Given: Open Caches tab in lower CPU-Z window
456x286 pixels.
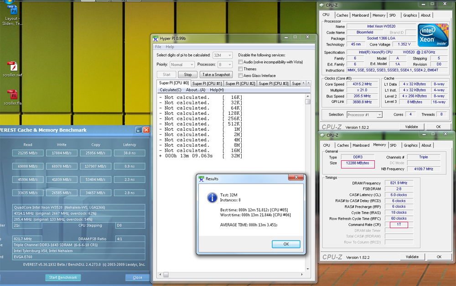Looking at the screenshot, I should [342, 145].
